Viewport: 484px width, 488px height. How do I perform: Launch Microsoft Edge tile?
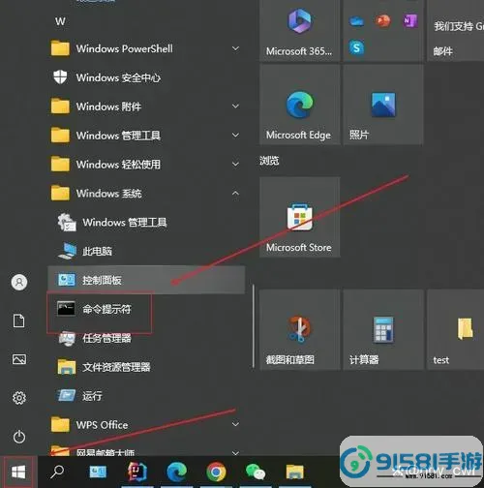(299, 105)
